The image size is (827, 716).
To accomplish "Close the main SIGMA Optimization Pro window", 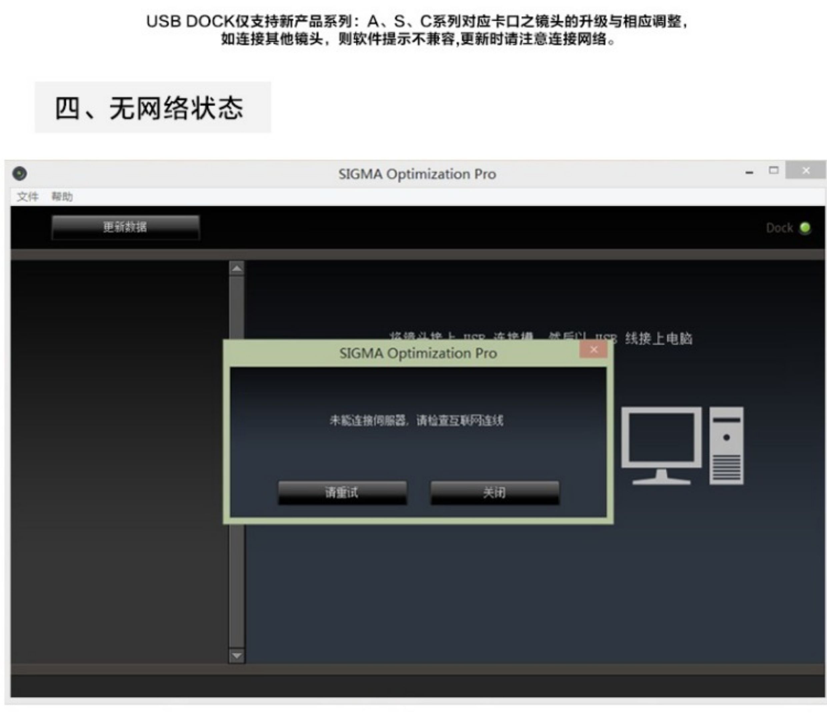I will click(x=806, y=171).
